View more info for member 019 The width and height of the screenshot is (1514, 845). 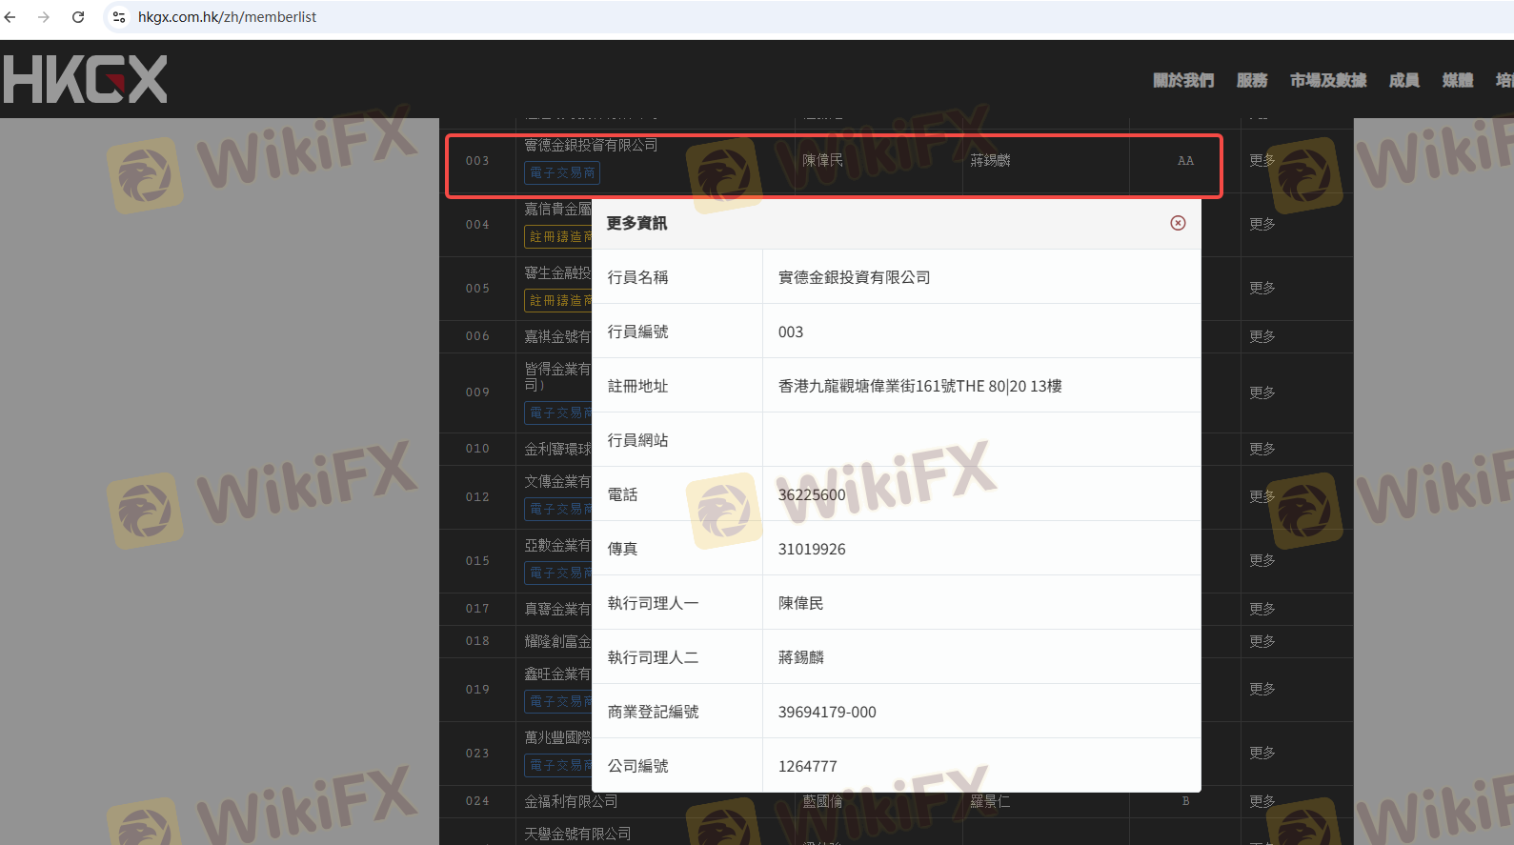point(1262,689)
